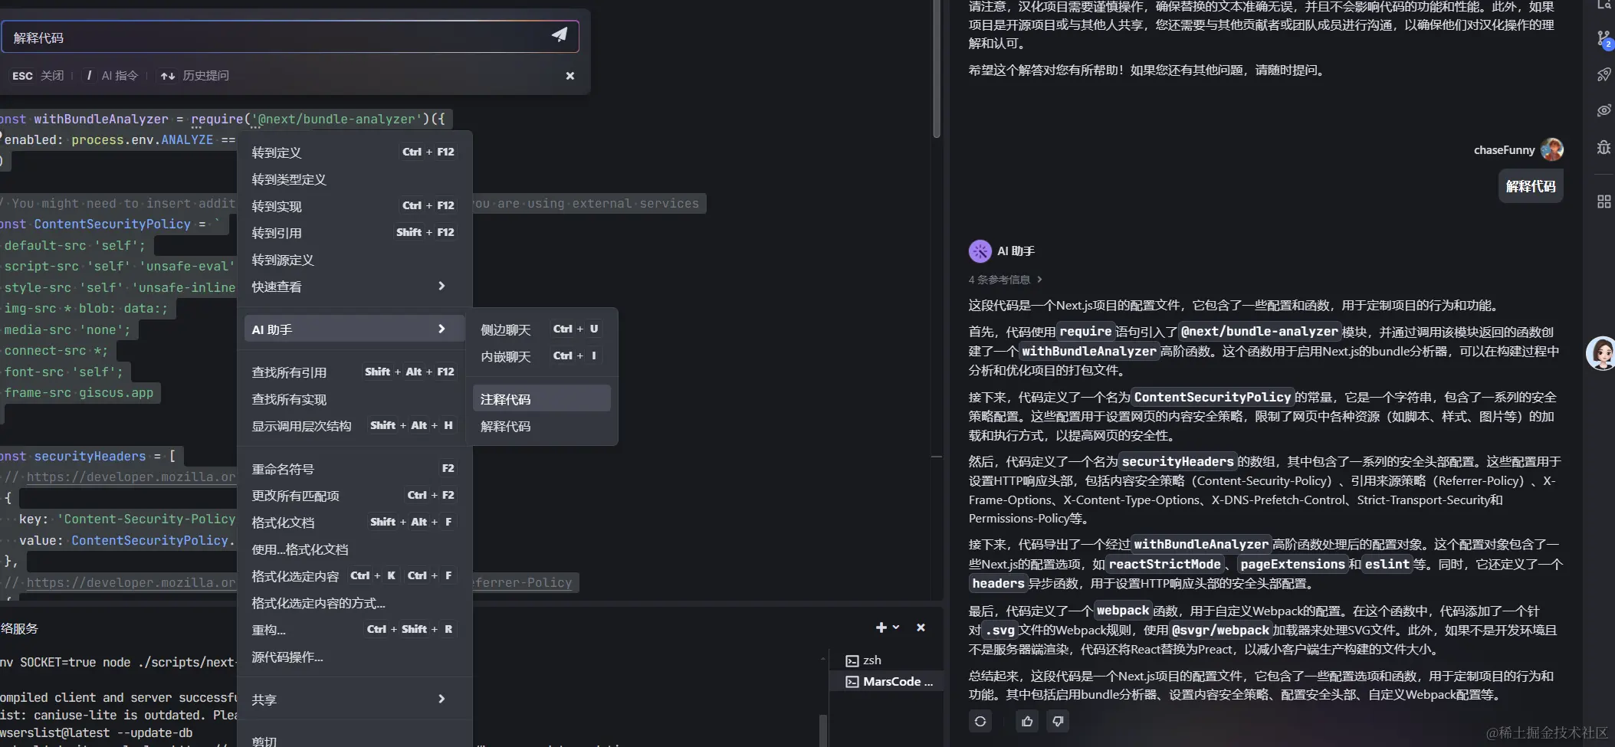Expand the 4 条参考信息 references
This screenshot has height=747, width=1615.
click(1005, 280)
